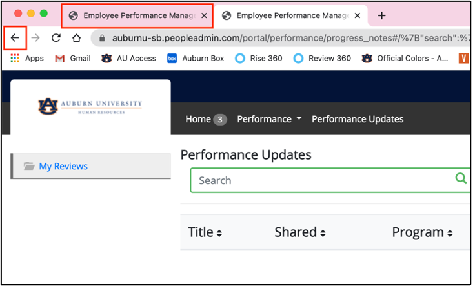Click the red macOS close window button
Screen dimensions: 475x289
[x=18, y=14]
